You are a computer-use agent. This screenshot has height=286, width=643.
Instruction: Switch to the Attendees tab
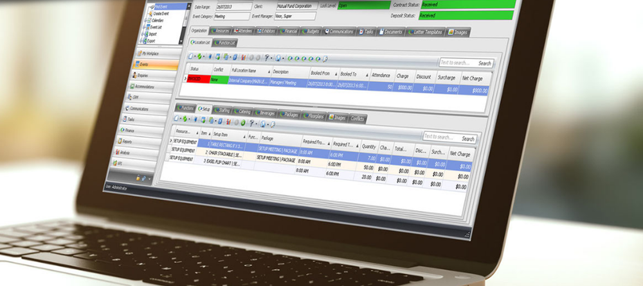(x=244, y=31)
